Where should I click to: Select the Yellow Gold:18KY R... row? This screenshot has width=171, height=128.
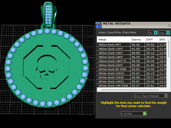(132, 61)
